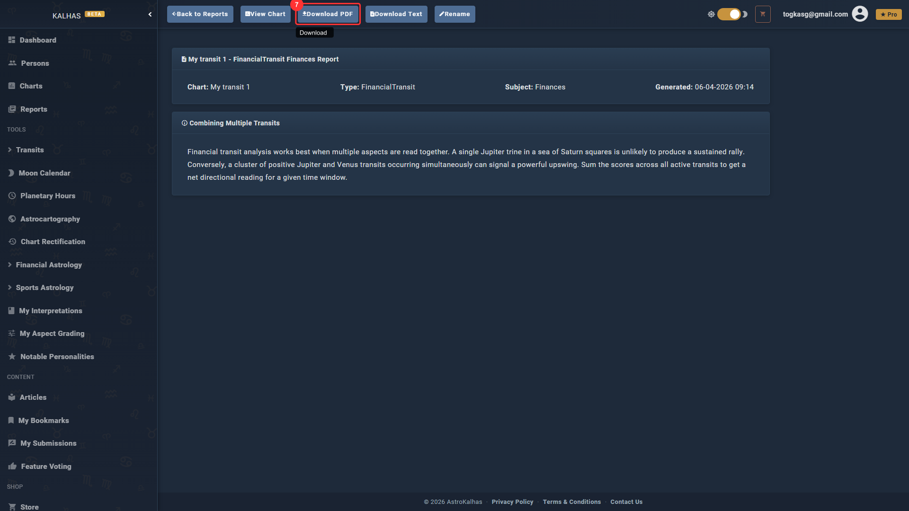Click the Pro badge
Image resolution: width=909 pixels, height=511 pixels.
click(x=889, y=14)
